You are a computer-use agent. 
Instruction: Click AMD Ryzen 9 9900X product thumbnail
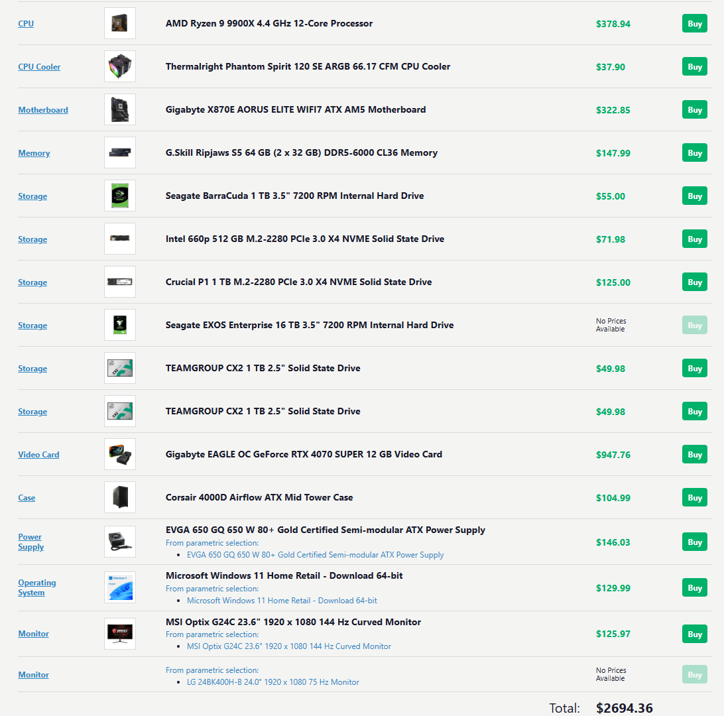pyautogui.click(x=120, y=23)
